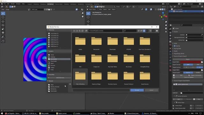The width and height of the screenshot is (204, 115).
Task: Toggle the Gravity checkbox
Action: [x=175, y=46]
